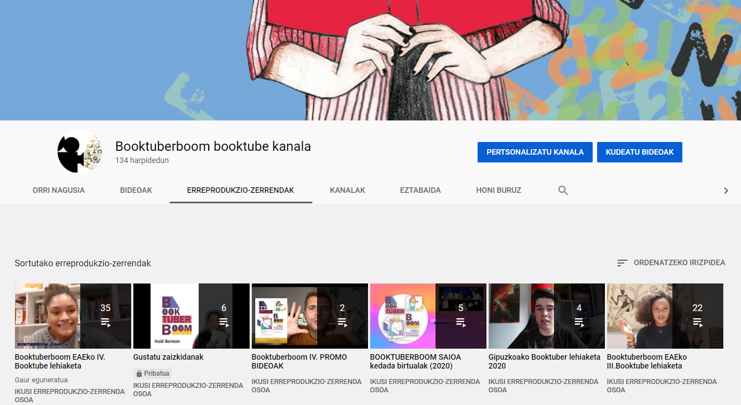
Task: Open the Gipuzkoako Booktuber lehiaketa 2020 title
Action: click(x=545, y=361)
